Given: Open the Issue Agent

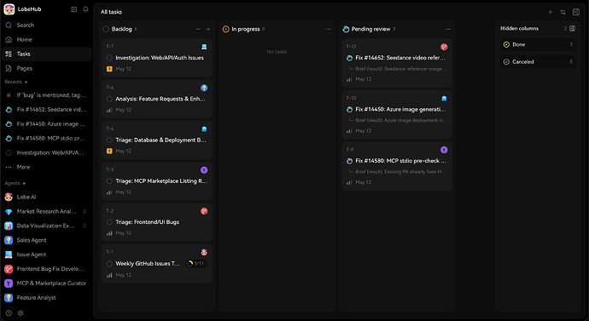Looking at the screenshot, I should pos(47,255).
